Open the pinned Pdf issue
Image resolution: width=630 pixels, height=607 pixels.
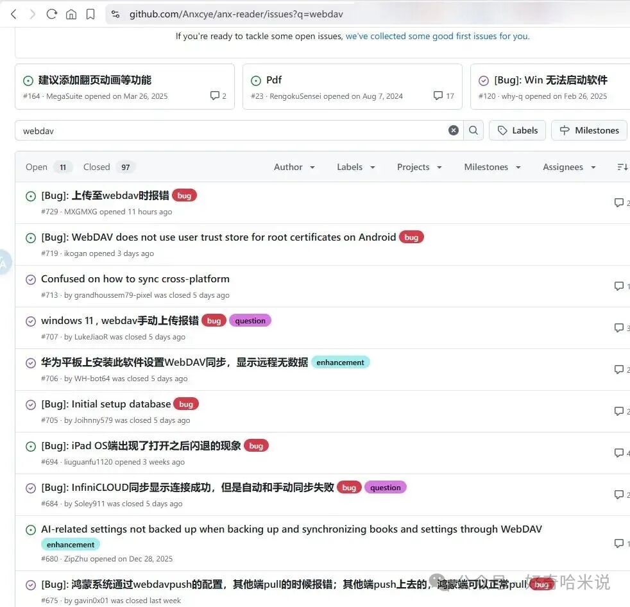(274, 80)
